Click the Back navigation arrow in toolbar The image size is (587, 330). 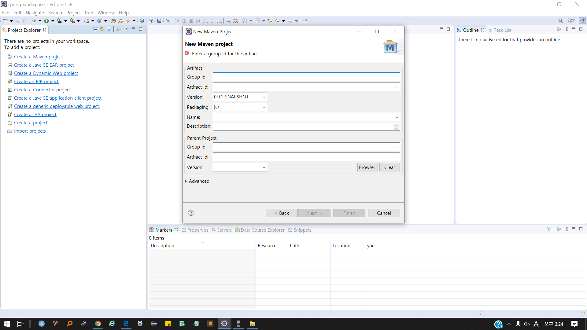pyautogui.click(x=277, y=21)
